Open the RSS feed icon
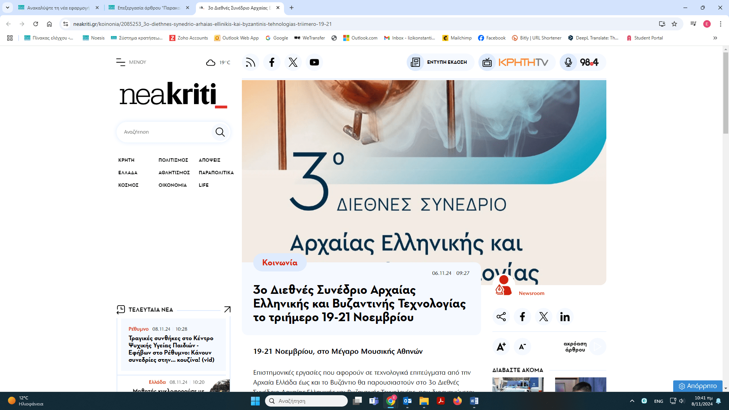 point(250,62)
